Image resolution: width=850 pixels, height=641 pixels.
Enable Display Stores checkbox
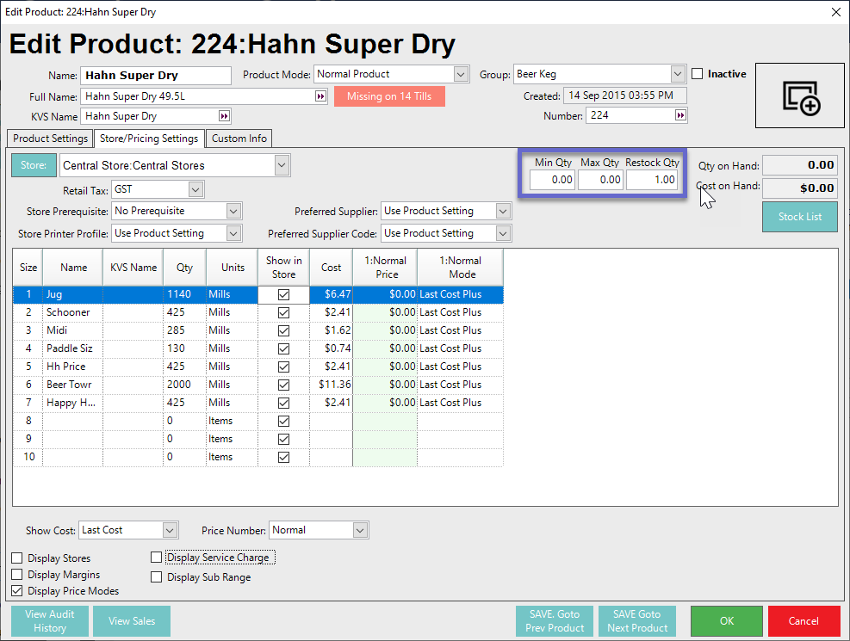(17, 558)
